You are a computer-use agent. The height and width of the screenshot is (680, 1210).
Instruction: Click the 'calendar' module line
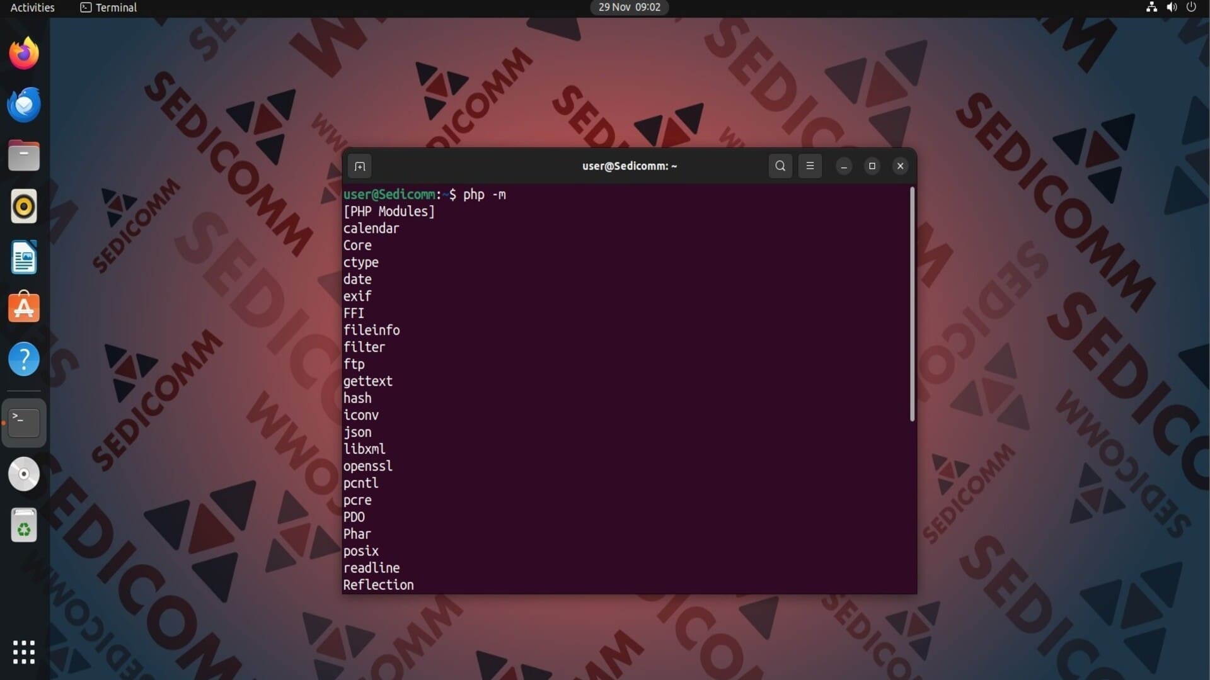coord(371,229)
